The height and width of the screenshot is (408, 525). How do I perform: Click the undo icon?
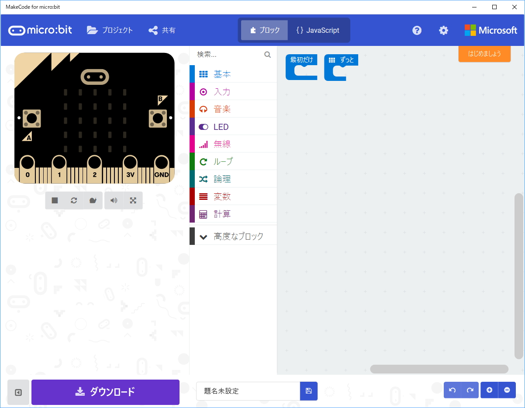(452, 390)
